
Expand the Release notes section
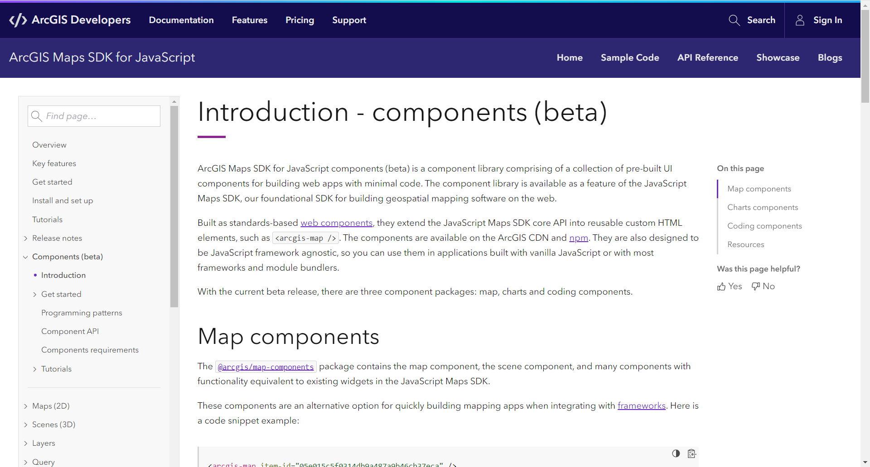click(26, 238)
